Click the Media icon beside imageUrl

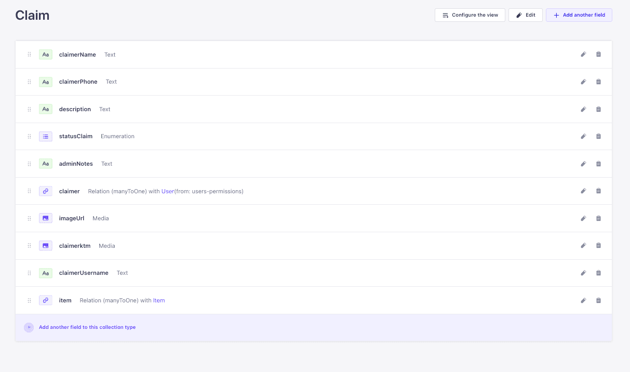45,218
